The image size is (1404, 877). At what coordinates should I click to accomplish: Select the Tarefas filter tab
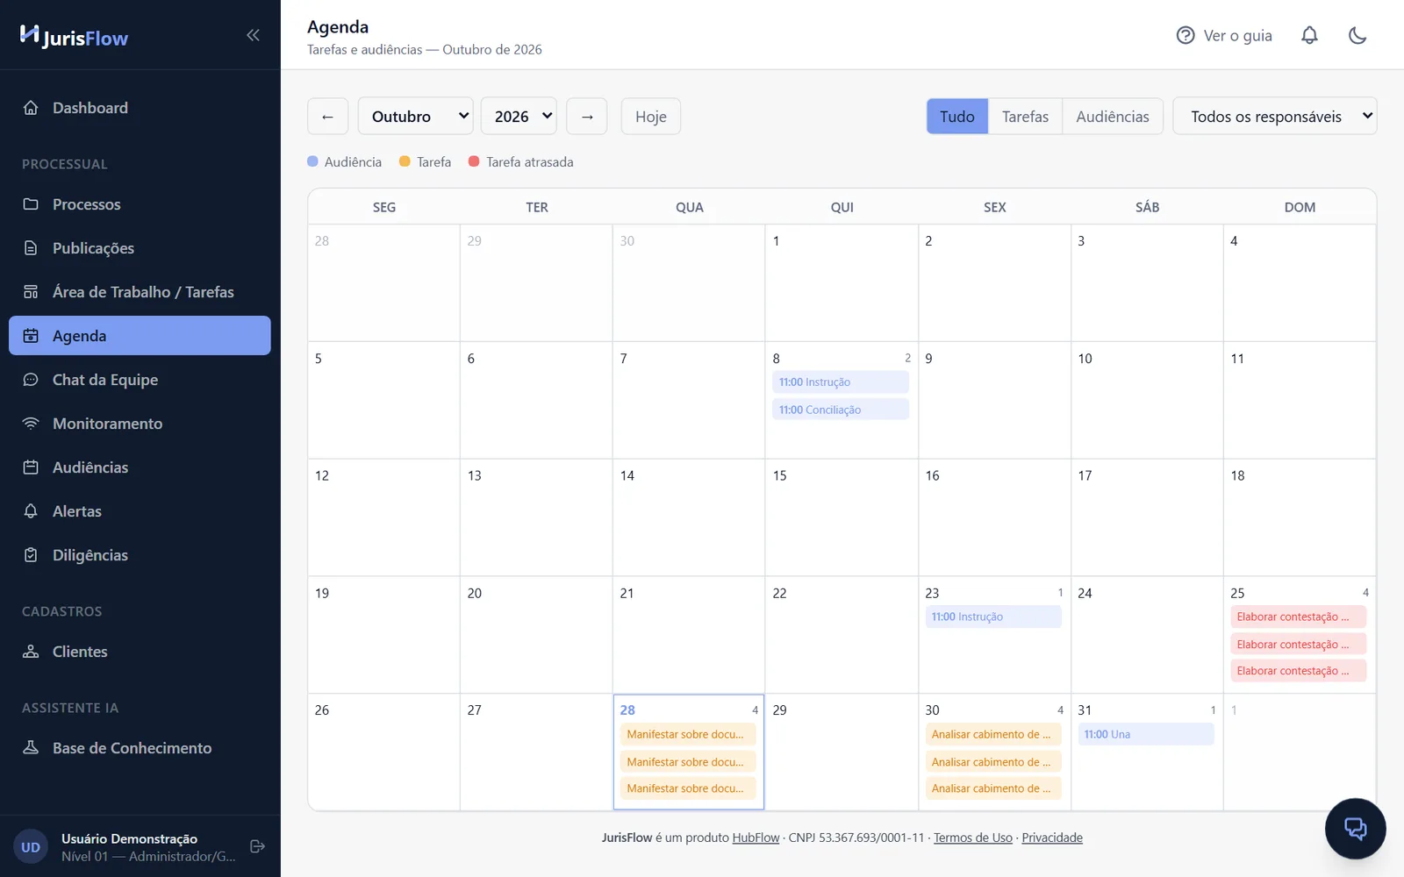pos(1025,116)
